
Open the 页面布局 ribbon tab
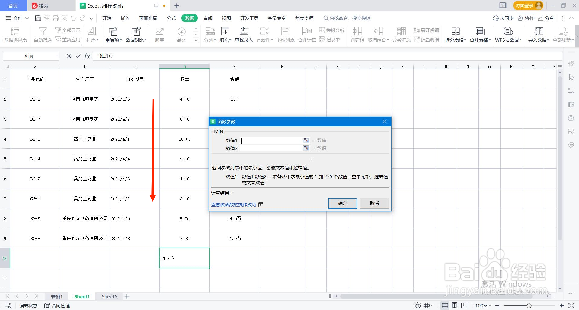tap(148, 18)
